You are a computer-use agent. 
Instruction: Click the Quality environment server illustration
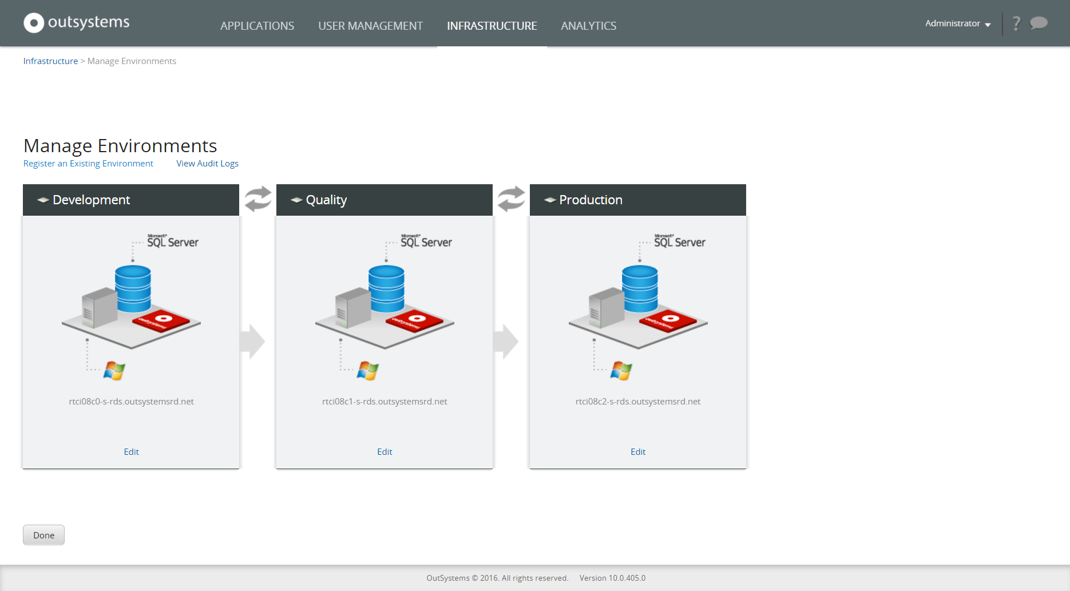(385, 307)
